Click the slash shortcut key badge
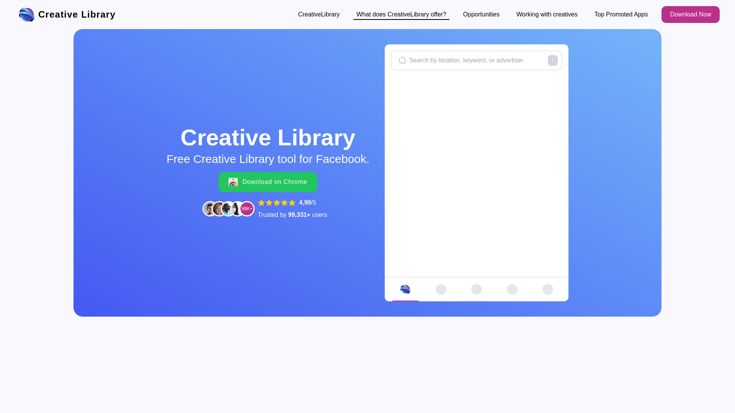Viewport: 735px width, 413px height. coord(552,60)
